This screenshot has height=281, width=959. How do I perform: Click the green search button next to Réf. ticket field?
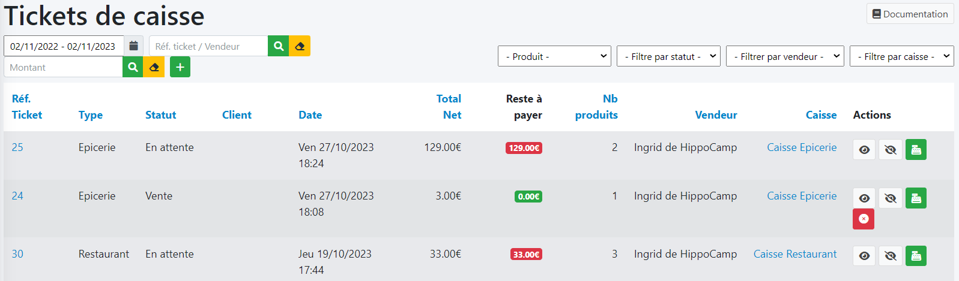coord(278,46)
